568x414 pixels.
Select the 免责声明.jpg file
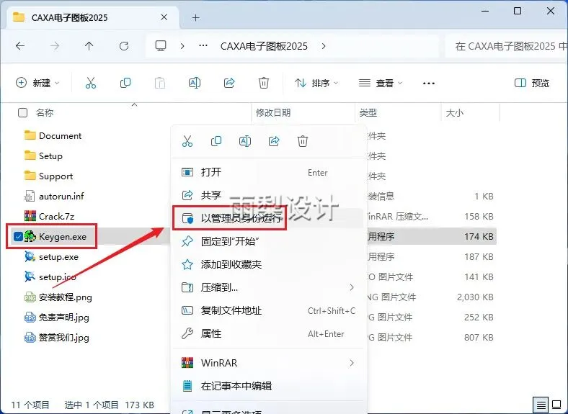click(56, 318)
